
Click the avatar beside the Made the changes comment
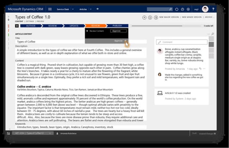click(160, 74)
